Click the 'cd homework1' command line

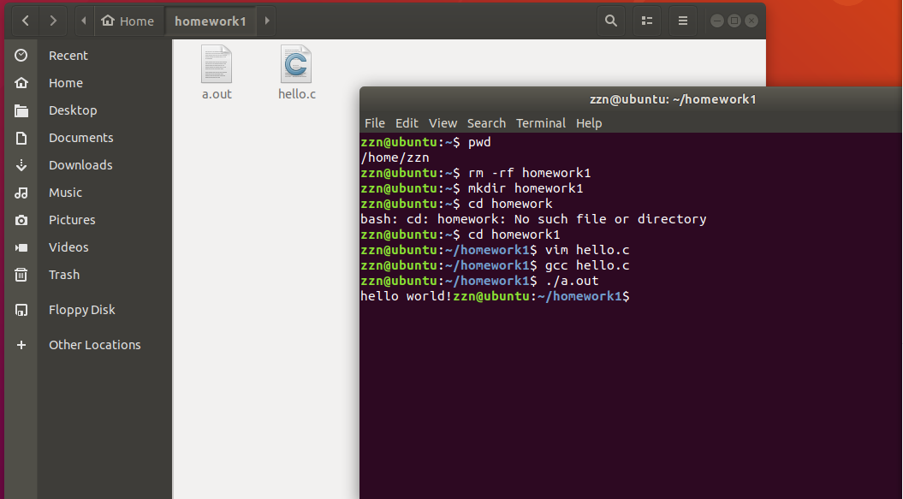(460, 235)
